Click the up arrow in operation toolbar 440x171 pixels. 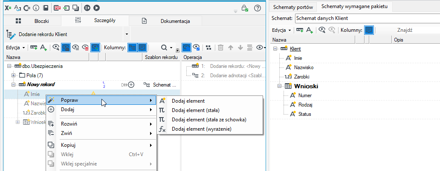pyautogui.click(x=231, y=48)
